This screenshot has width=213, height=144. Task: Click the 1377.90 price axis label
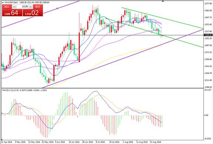point(208,4)
